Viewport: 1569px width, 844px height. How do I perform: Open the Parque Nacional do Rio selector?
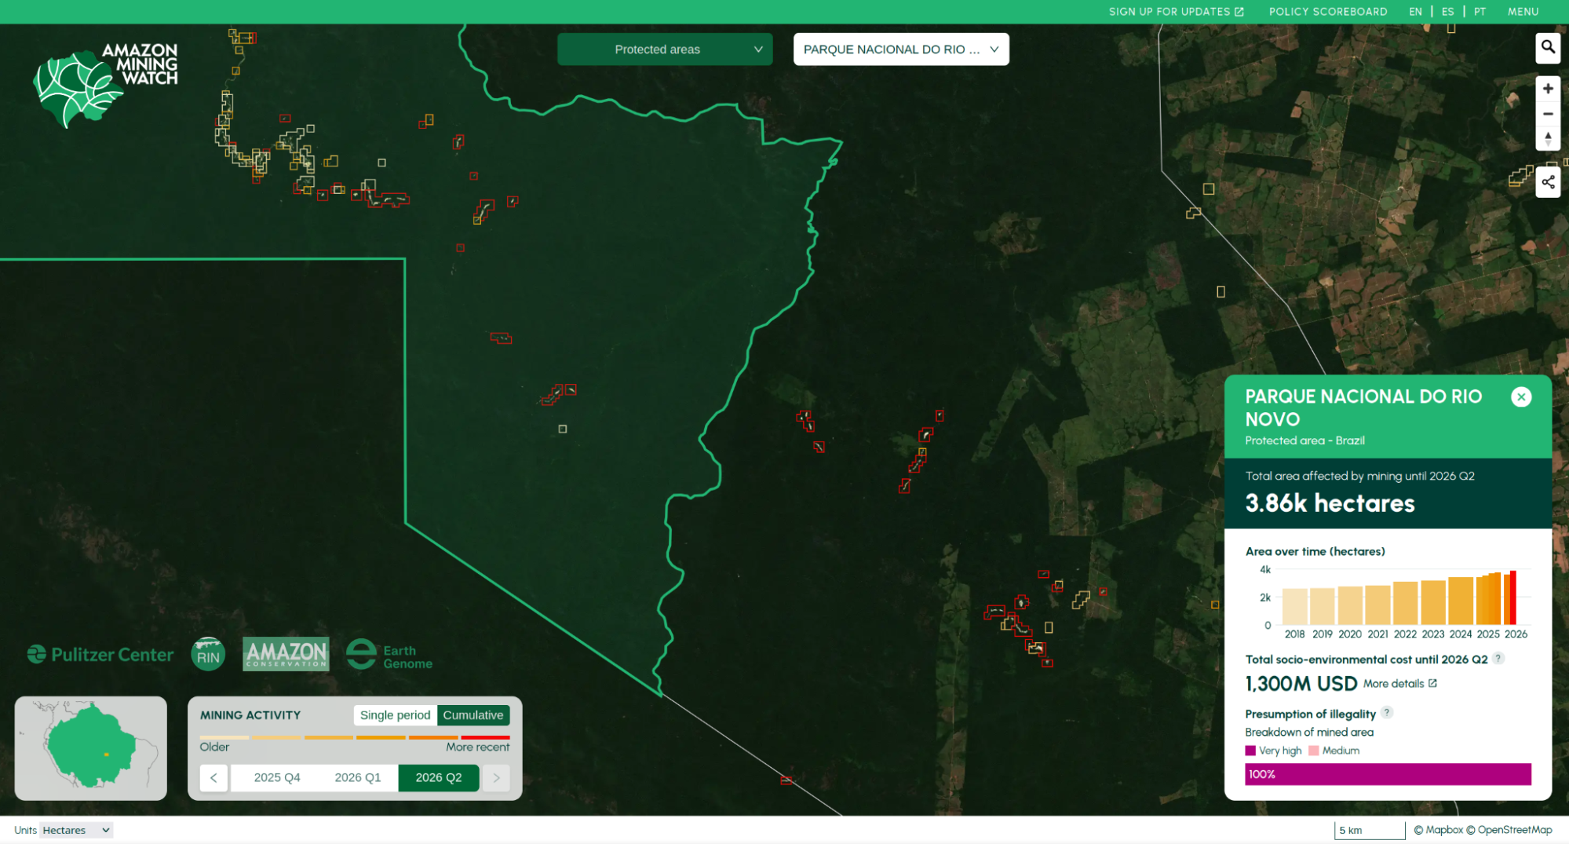click(x=900, y=49)
